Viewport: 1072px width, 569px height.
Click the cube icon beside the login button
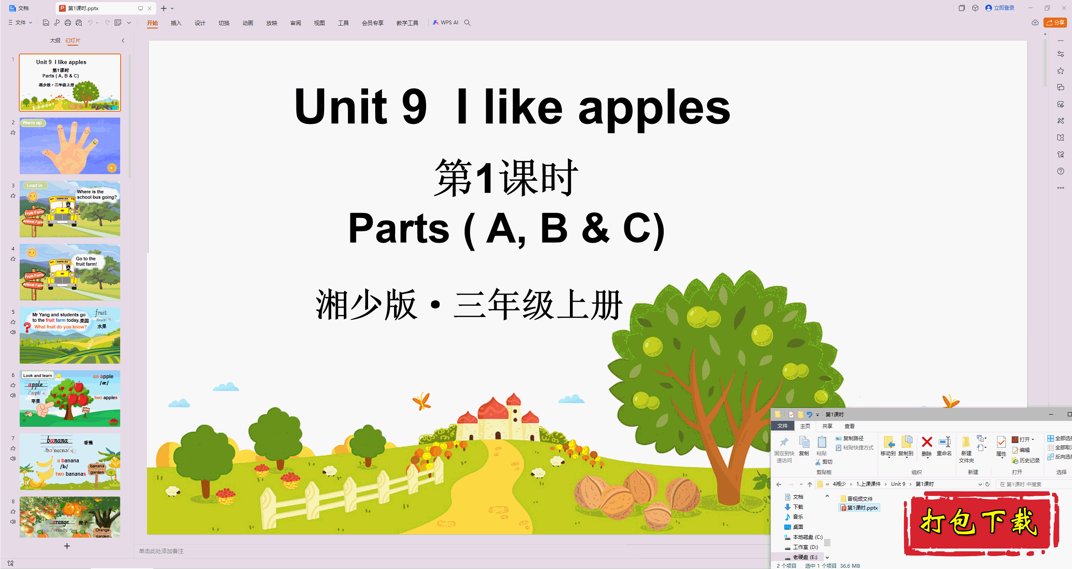coord(975,8)
